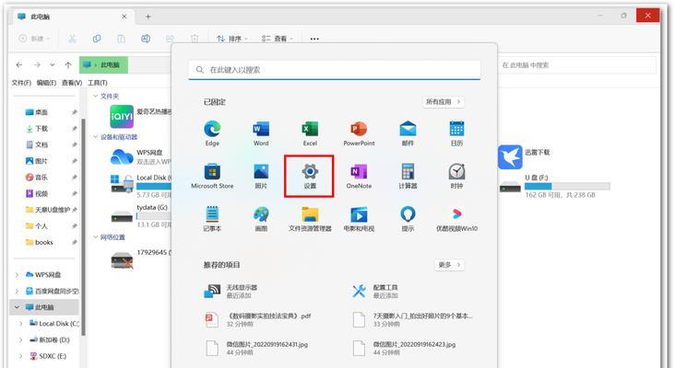Select 下载 in quick access
Image resolution: width=674 pixels, height=368 pixels.
[x=41, y=129]
